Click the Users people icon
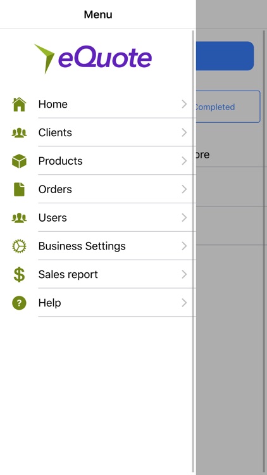 click(19, 218)
